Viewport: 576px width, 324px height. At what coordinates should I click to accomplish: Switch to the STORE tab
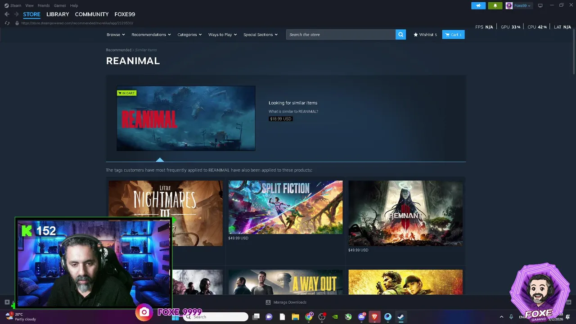coord(31,14)
